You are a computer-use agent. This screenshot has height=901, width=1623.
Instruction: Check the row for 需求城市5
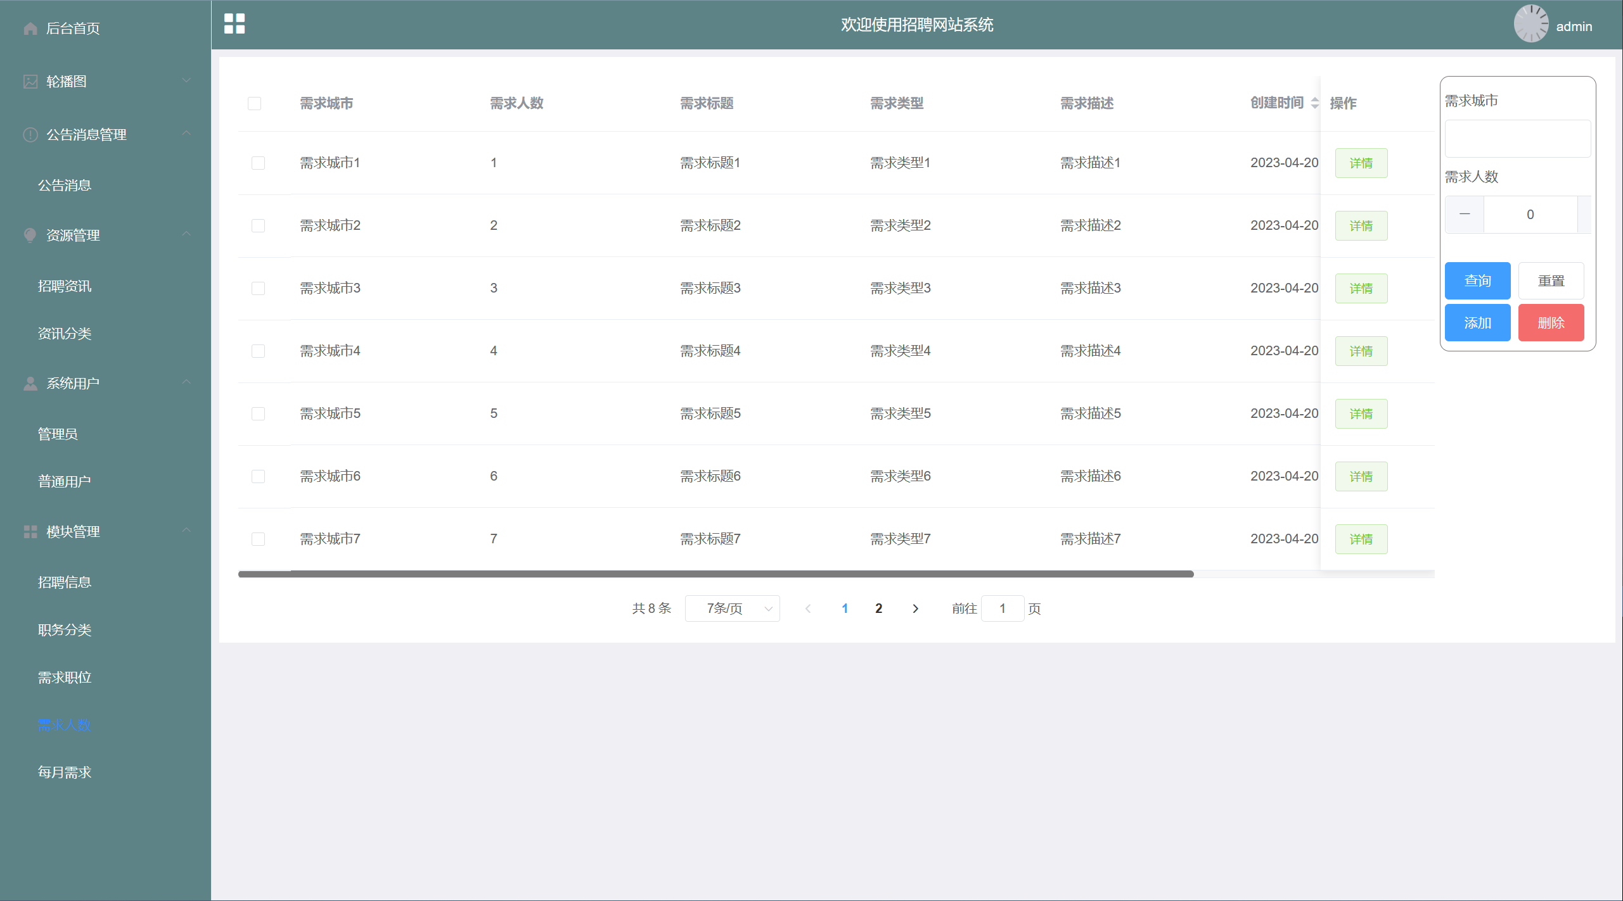(258, 414)
